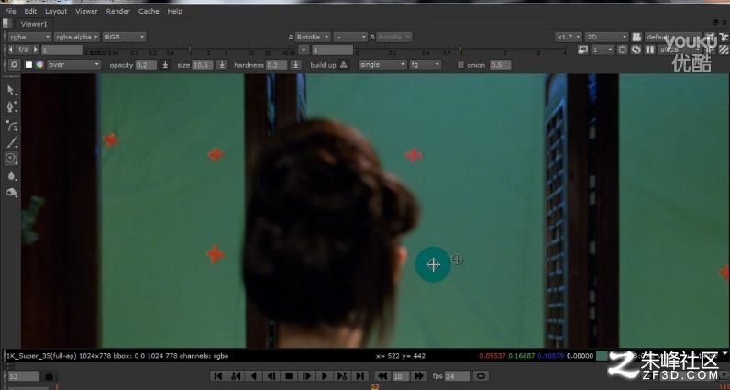Enable the onion checkbox
The width and height of the screenshot is (730, 390).
(x=460, y=65)
